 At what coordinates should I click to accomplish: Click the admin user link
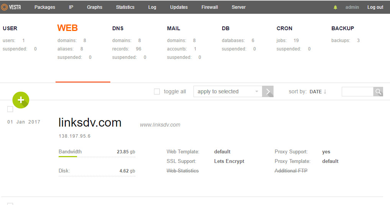click(352, 7)
